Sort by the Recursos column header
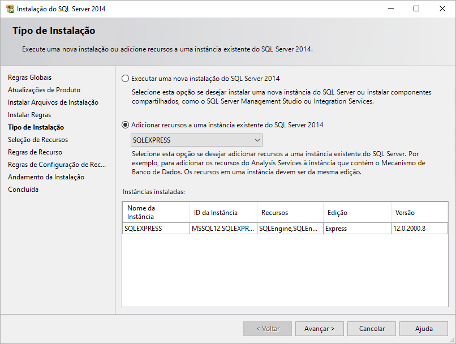 coord(290,213)
